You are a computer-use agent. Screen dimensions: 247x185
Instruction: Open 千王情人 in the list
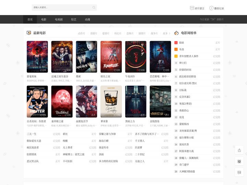(x=140, y=141)
